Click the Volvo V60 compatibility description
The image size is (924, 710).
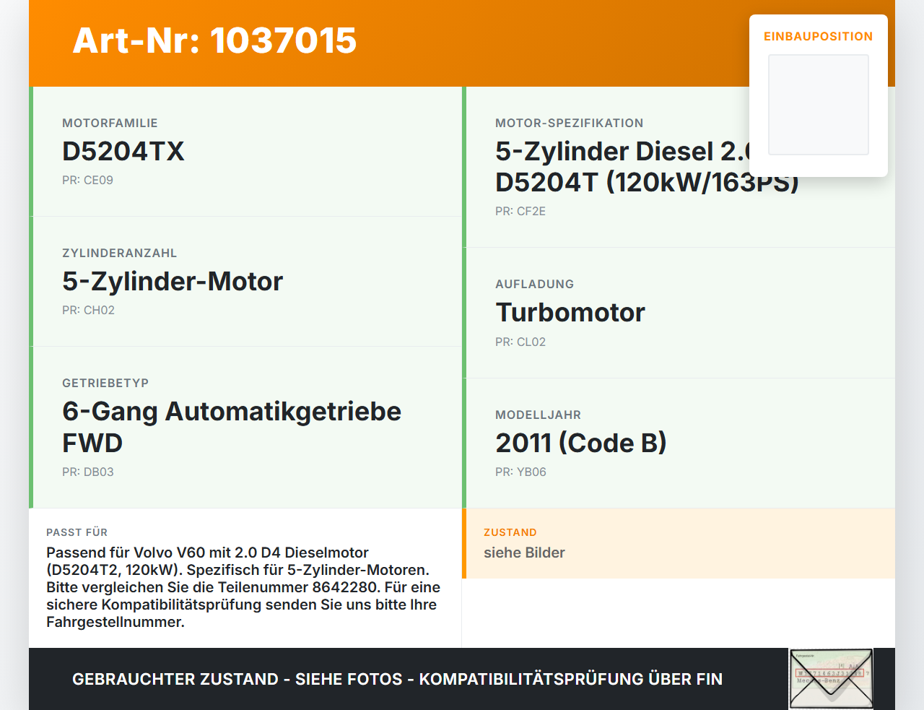[x=243, y=587]
